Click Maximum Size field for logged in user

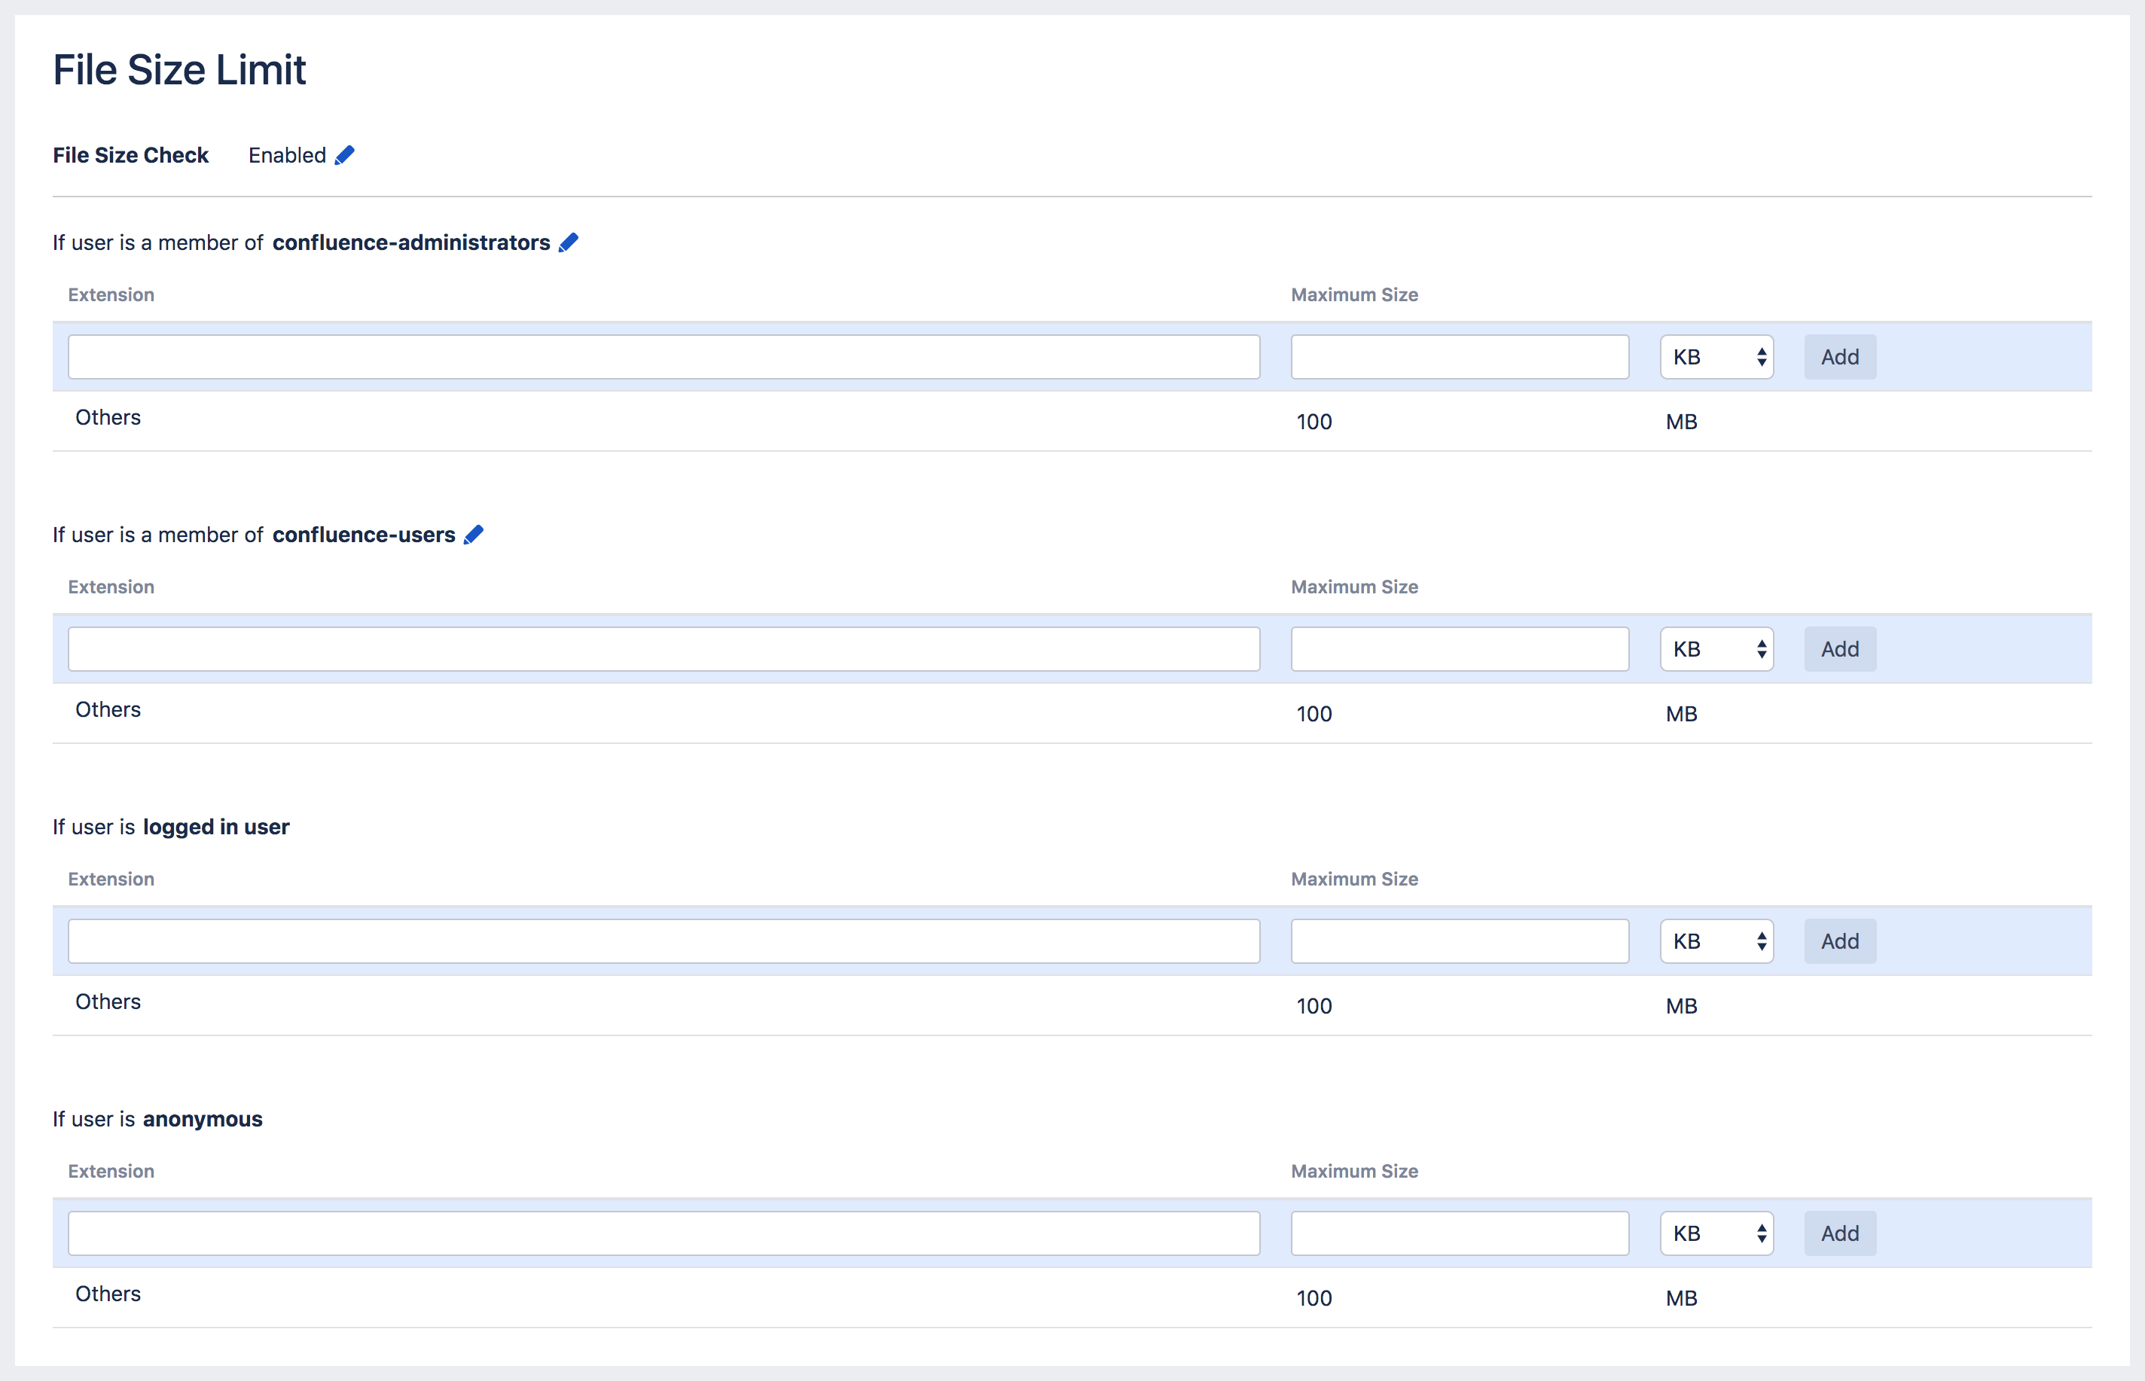[1459, 941]
